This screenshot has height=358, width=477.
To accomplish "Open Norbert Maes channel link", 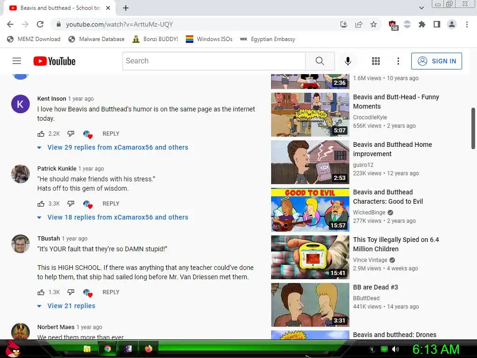I will pyautogui.click(x=56, y=327).
